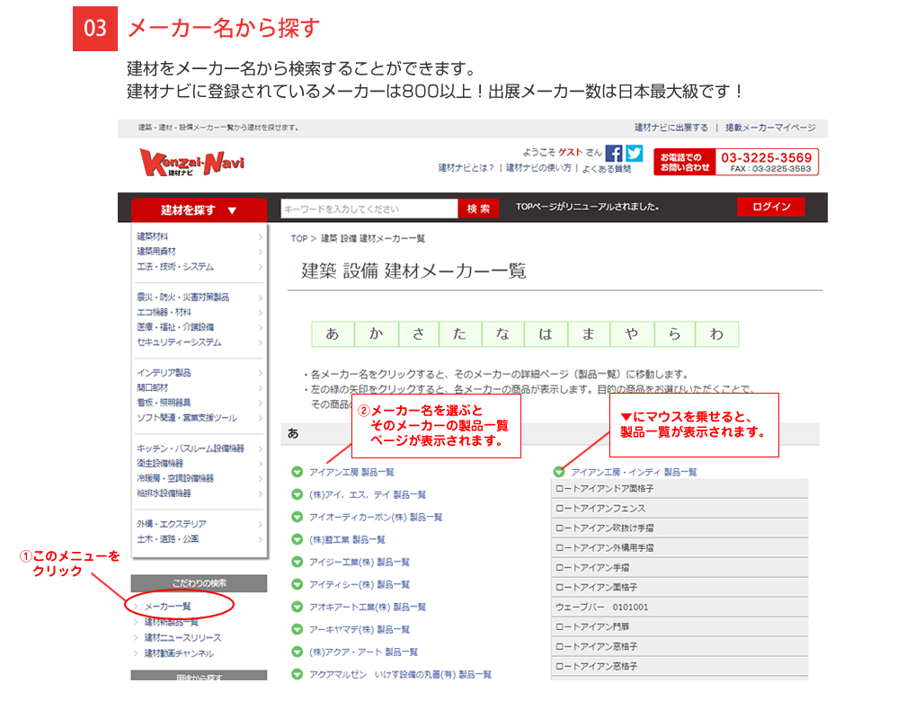906x701 pixels.
Task: Click the Kenzai-Navi logo
Action: tap(191, 163)
